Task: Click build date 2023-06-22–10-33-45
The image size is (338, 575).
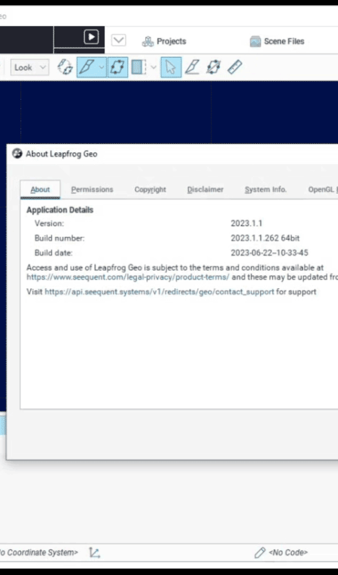Action: (269, 253)
